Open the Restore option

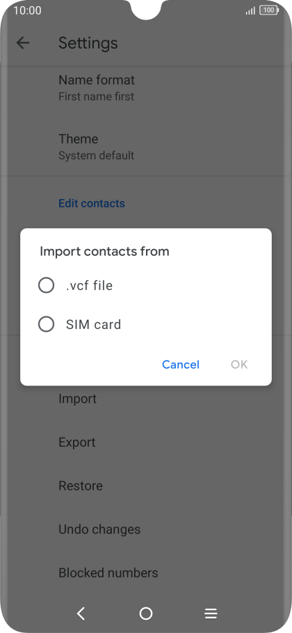[146, 486]
